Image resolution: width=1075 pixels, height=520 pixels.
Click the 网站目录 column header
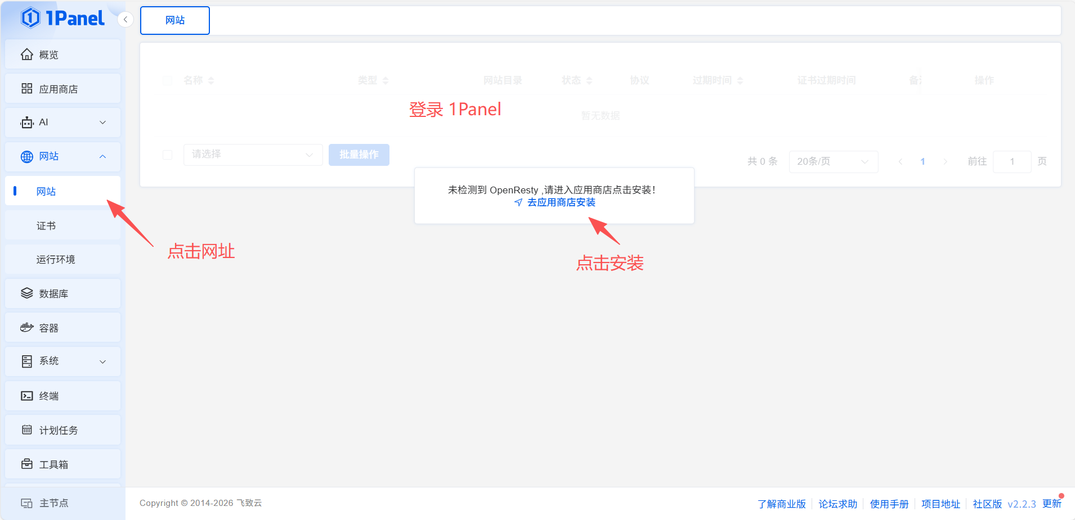(x=503, y=80)
